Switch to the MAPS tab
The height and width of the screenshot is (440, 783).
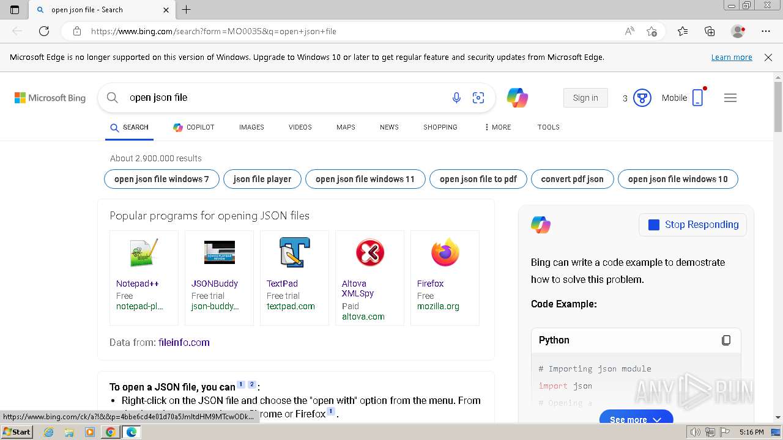click(x=346, y=127)
